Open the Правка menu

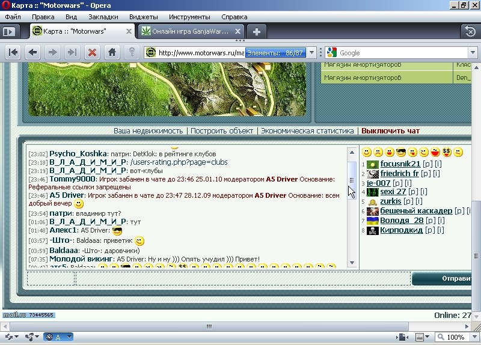tap(43, 17)
